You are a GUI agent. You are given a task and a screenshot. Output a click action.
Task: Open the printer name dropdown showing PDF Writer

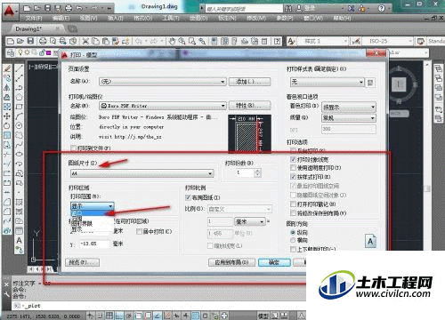(163, 106)
